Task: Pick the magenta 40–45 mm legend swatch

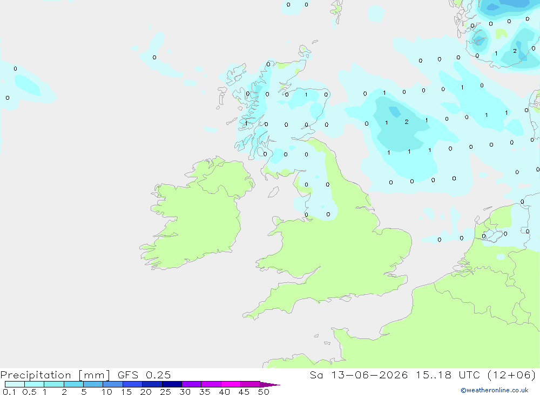Action: pyautogui.click(x=231, y=384)
